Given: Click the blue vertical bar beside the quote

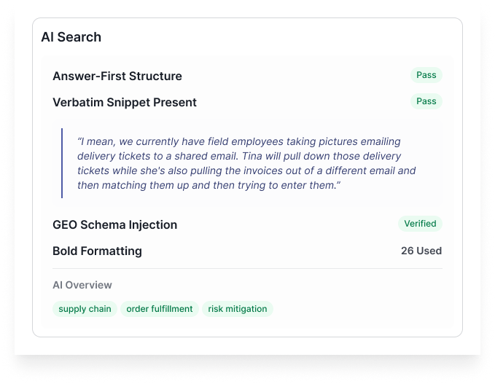Looking at the screenshot, I should [63, 163].
